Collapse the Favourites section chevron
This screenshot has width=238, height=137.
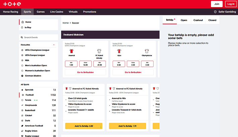(54, 44)
